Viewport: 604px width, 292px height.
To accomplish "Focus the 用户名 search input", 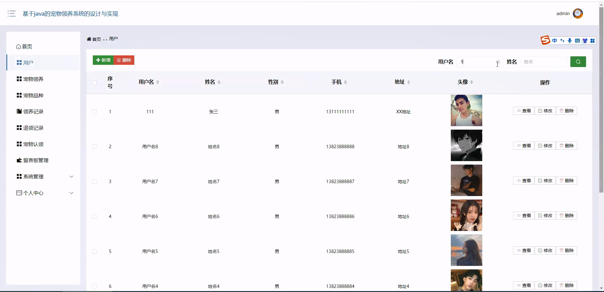I will click(480, 62).
